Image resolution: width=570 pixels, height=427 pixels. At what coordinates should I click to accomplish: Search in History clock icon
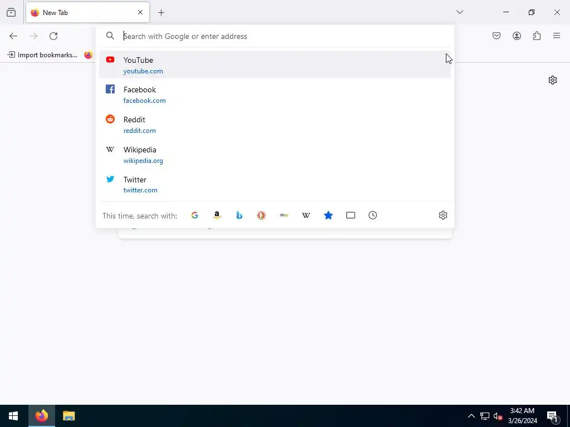pyautogui.click(x=372, y=215)
